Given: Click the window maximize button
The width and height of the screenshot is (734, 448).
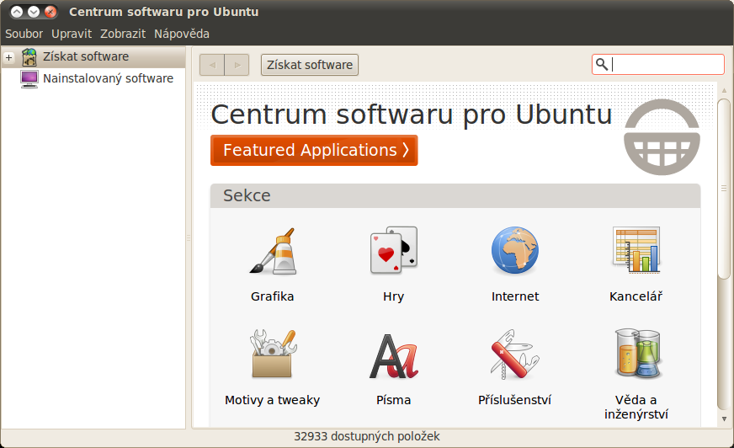Looking at the screenshot, I should [x=17, y=12].
